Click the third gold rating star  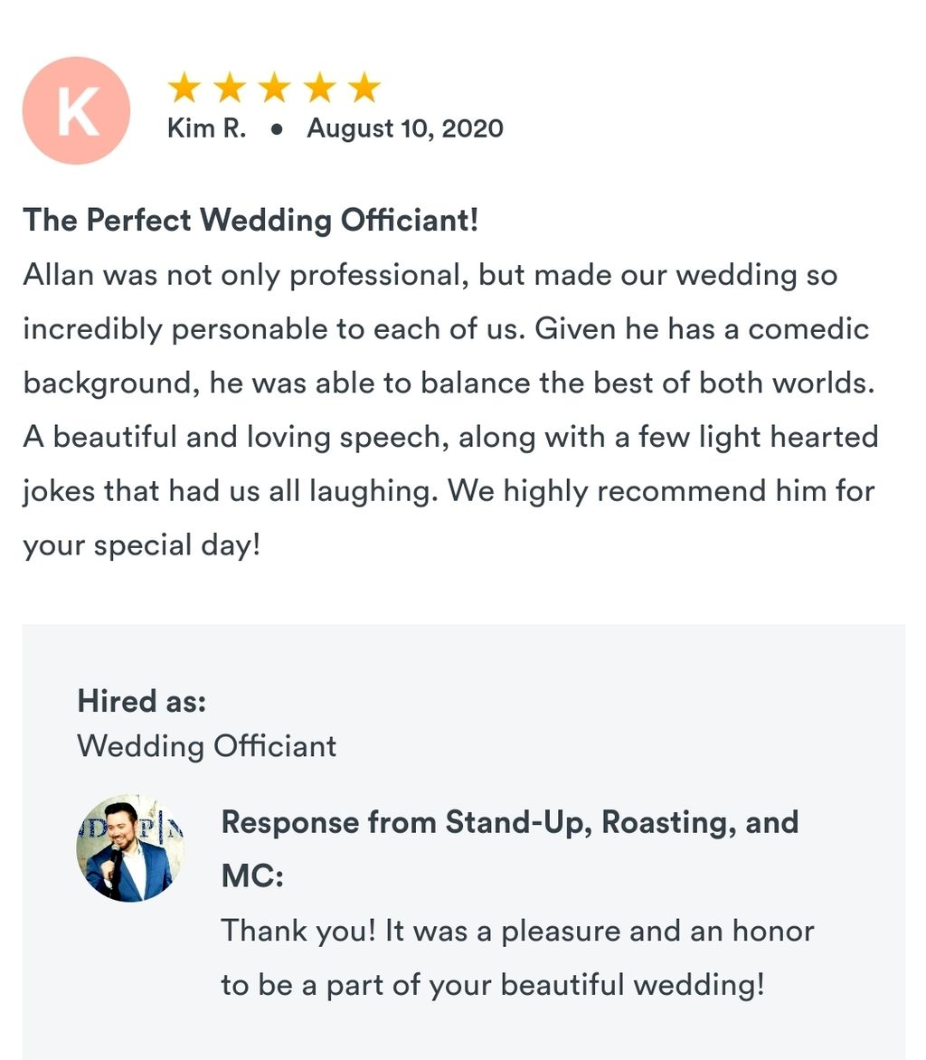pos(274,87)
